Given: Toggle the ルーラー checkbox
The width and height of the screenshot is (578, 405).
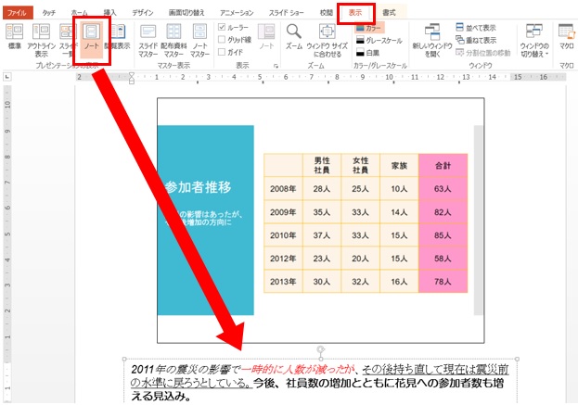Looking at the screenshot, I should pos(221,27).
